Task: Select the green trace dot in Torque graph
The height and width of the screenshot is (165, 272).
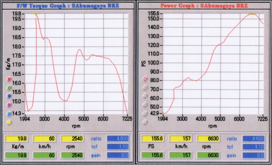Action: tap(9, 87)
